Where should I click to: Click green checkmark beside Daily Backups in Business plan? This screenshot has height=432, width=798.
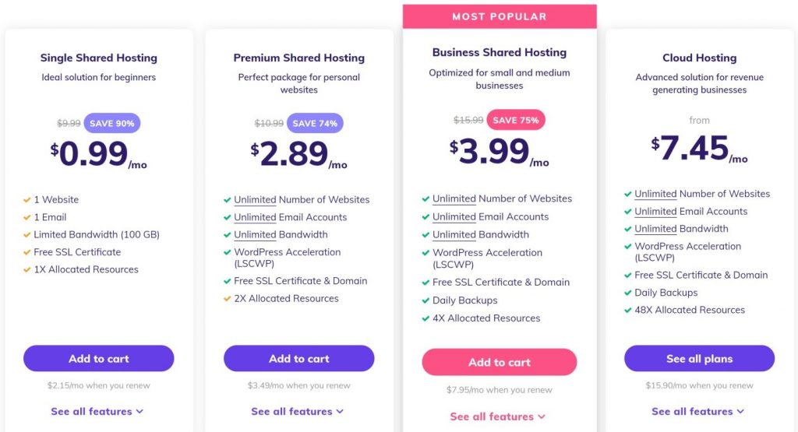tap(426, 301)
